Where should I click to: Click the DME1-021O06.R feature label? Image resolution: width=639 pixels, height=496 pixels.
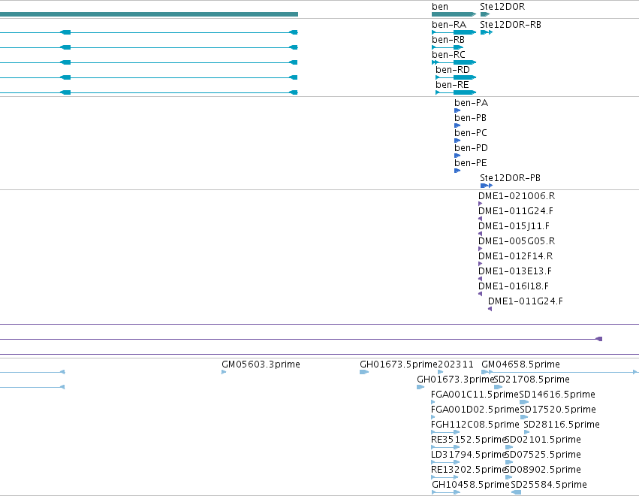[x=517, y=196]
